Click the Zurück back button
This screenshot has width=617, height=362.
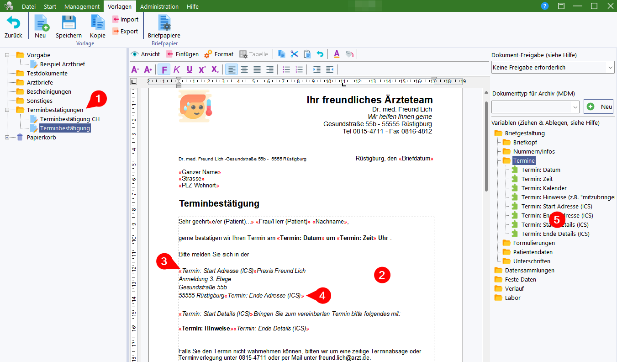tap(13, 27)
